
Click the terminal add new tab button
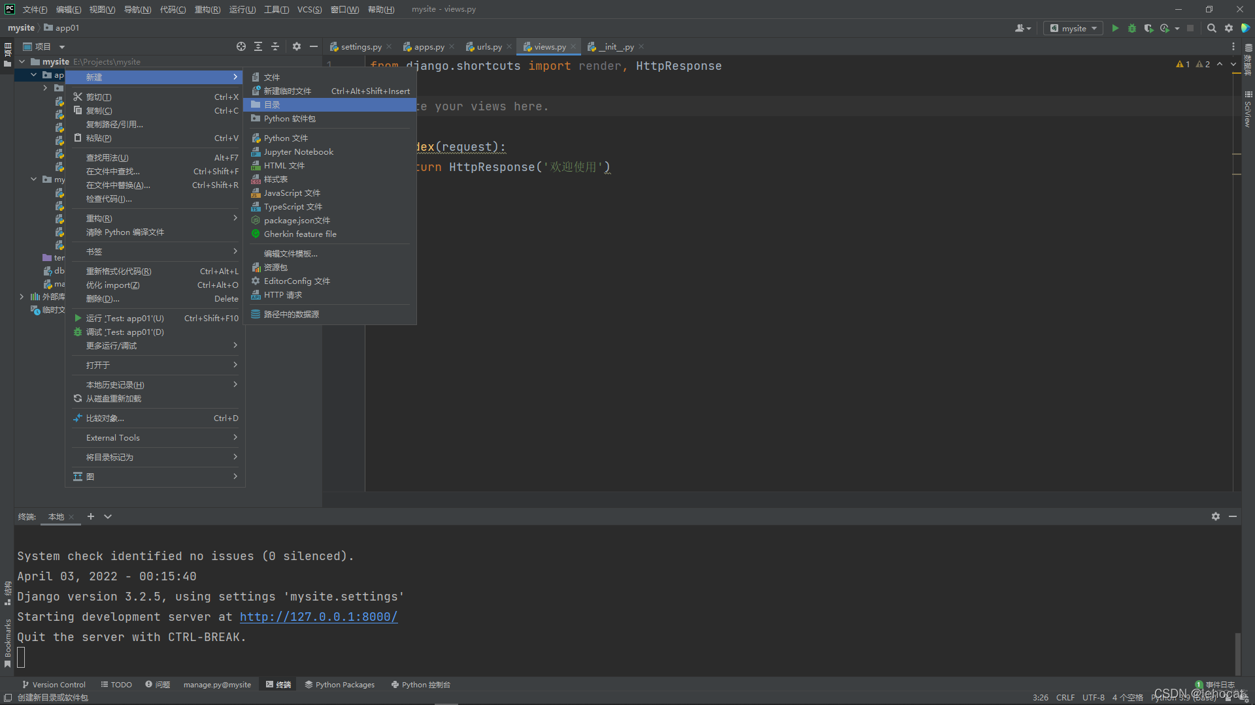coord(90,516)
